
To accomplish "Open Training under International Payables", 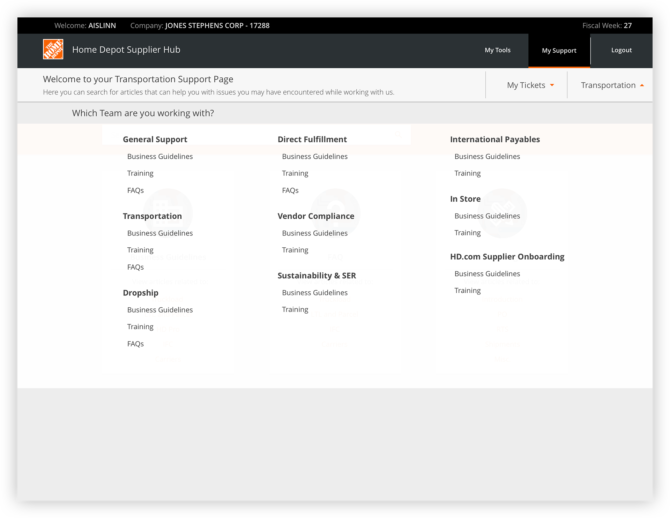I will click(468, 173).
